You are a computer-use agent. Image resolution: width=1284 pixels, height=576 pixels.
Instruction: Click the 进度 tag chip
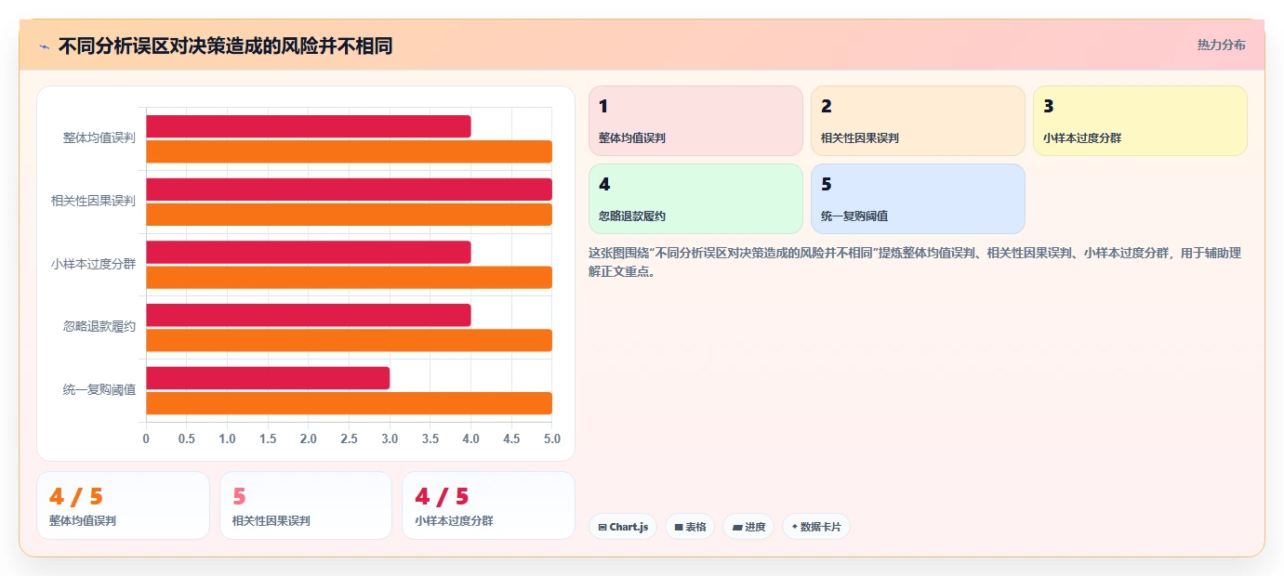(x=748, y=527)
